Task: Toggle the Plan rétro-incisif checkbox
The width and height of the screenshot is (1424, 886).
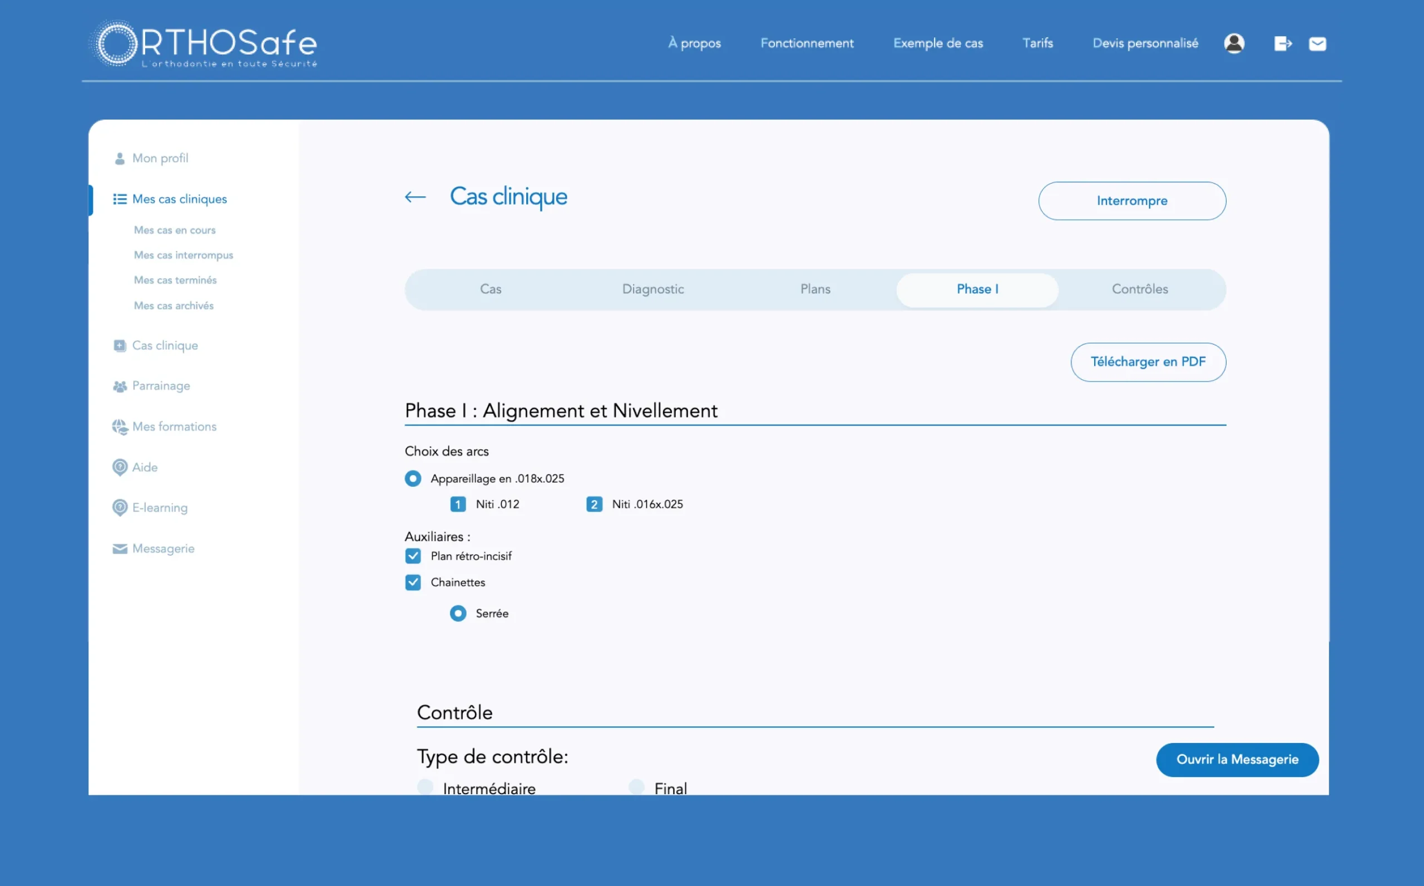Action: coord(413,556)
